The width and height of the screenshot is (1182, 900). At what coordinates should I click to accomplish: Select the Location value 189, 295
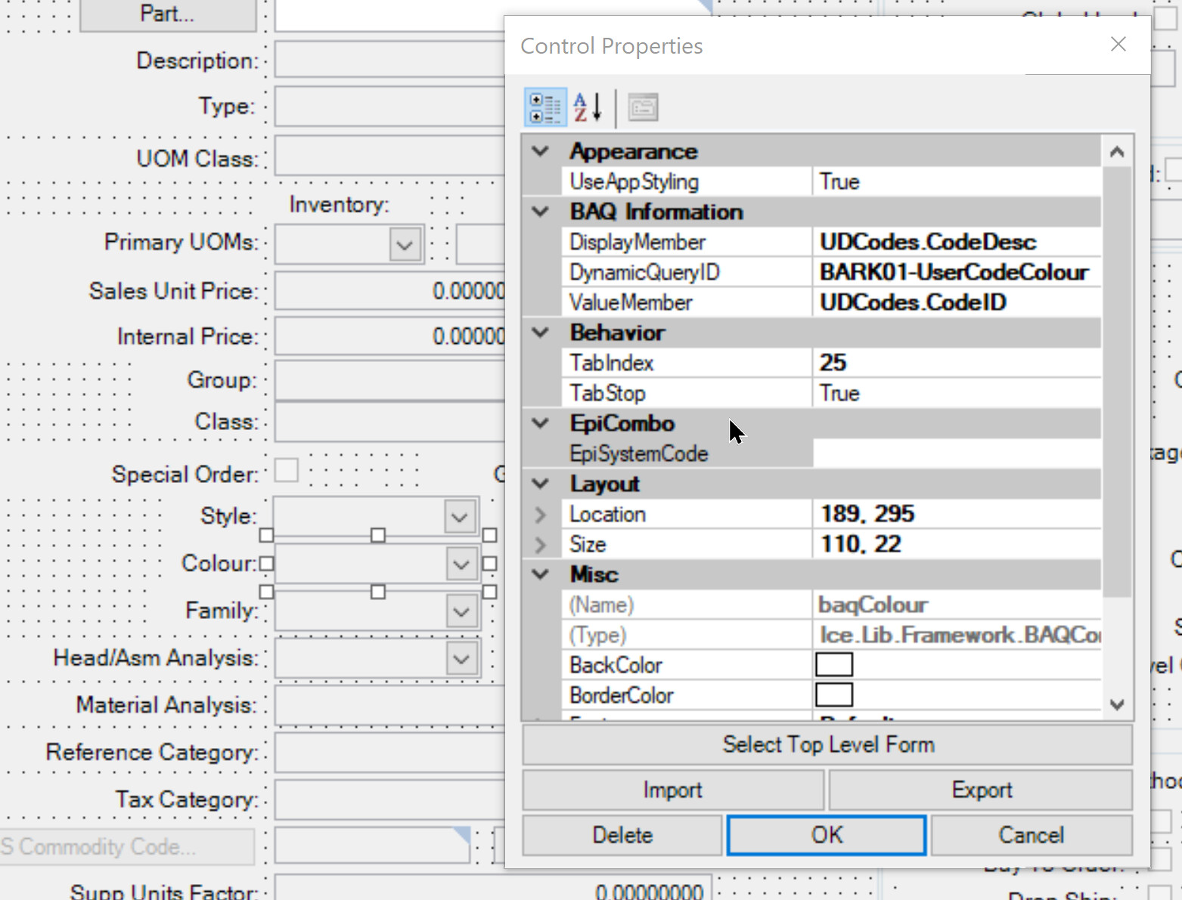(957, 514)
